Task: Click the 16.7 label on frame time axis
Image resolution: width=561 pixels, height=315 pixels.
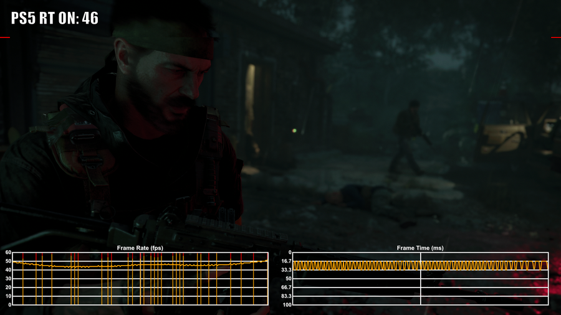Action: (285, 261)
